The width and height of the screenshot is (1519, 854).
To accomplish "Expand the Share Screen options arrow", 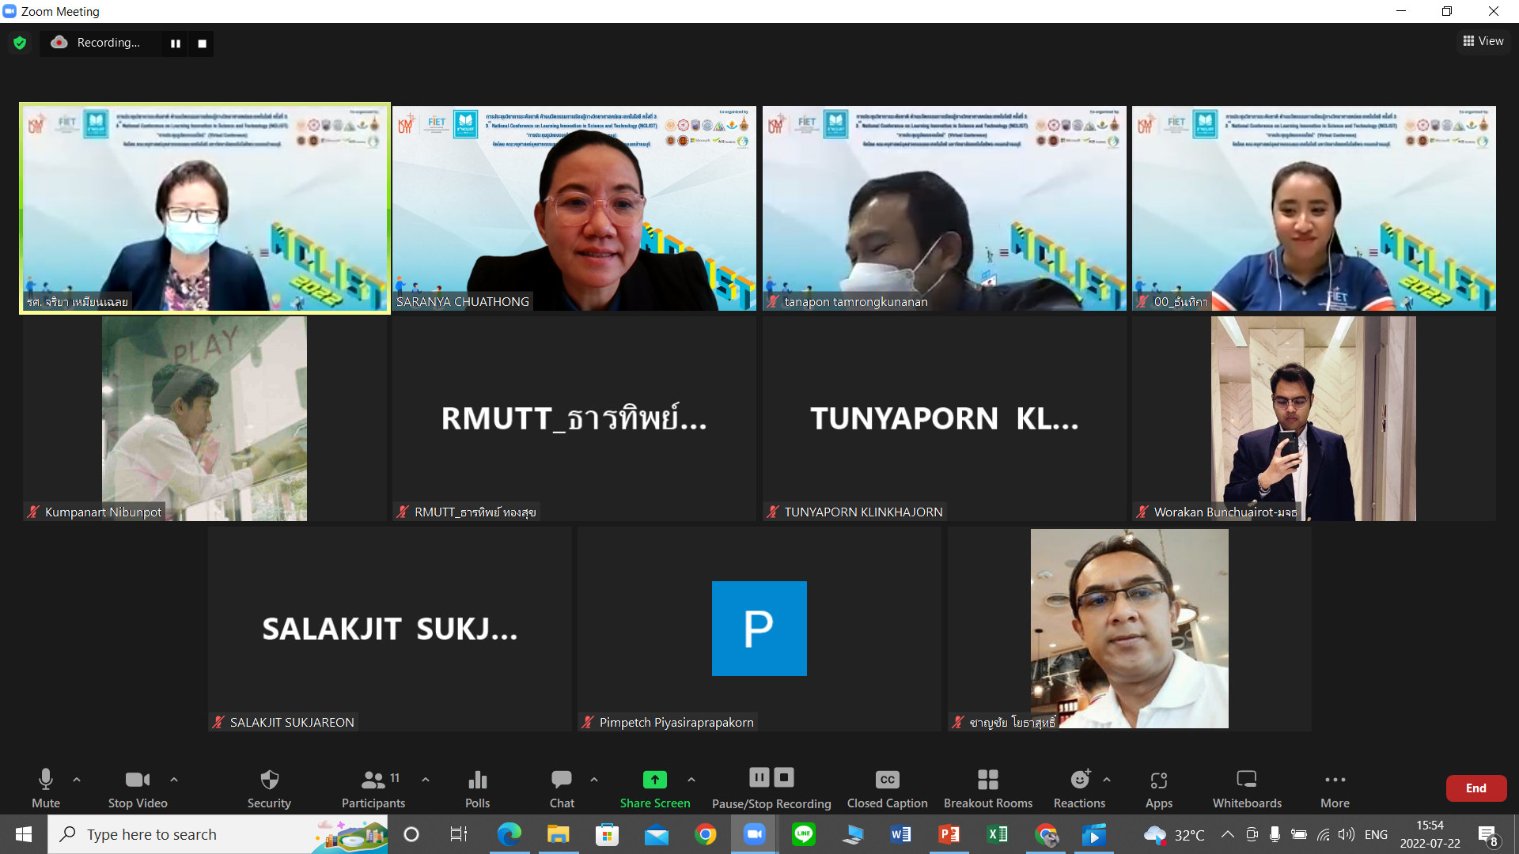I will (691, 780).
